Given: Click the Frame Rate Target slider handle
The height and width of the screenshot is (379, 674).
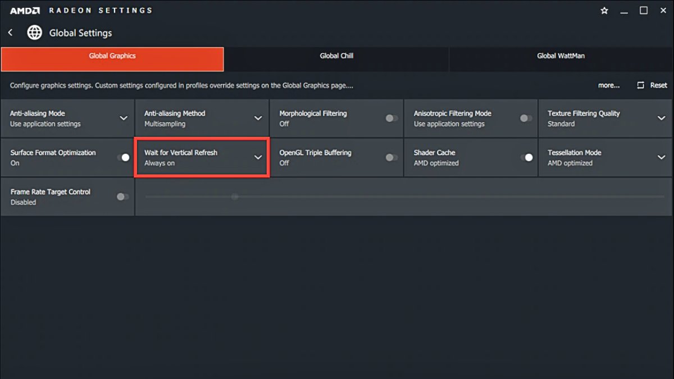Looking at the screenshot, I should point(235,197).
